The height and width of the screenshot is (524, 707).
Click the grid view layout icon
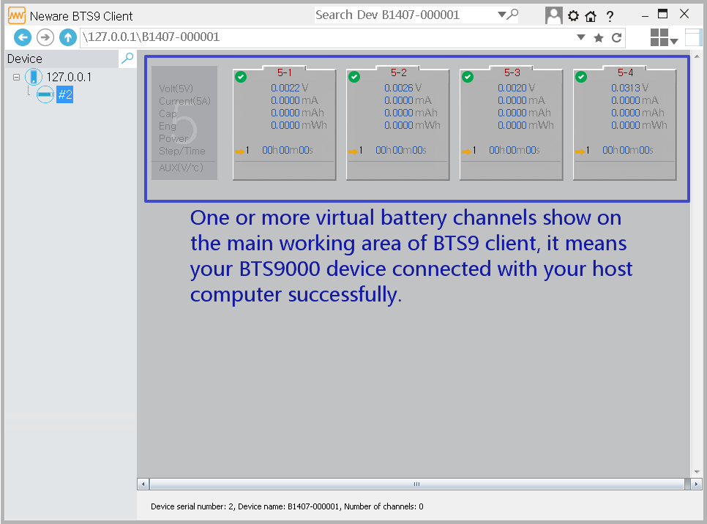coord(659,37)
